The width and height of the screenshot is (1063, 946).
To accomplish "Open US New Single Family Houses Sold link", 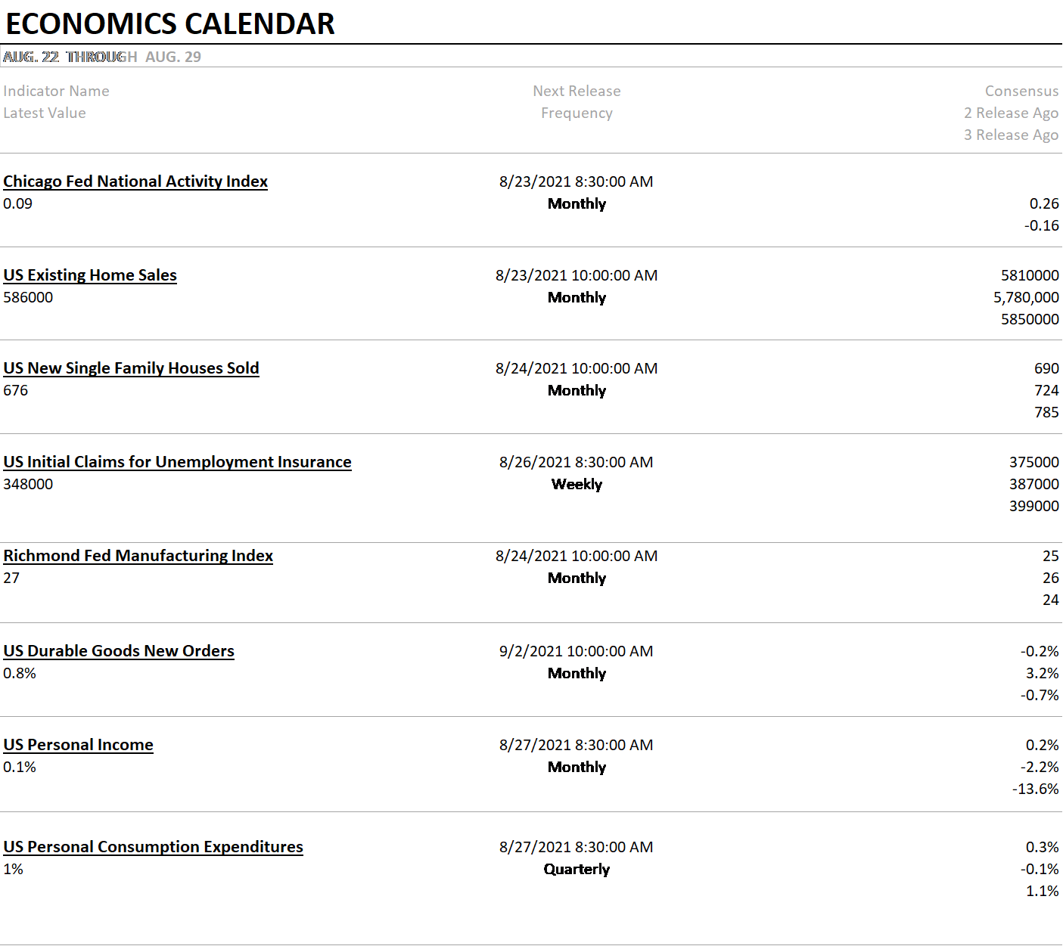I will pos(131,368).
